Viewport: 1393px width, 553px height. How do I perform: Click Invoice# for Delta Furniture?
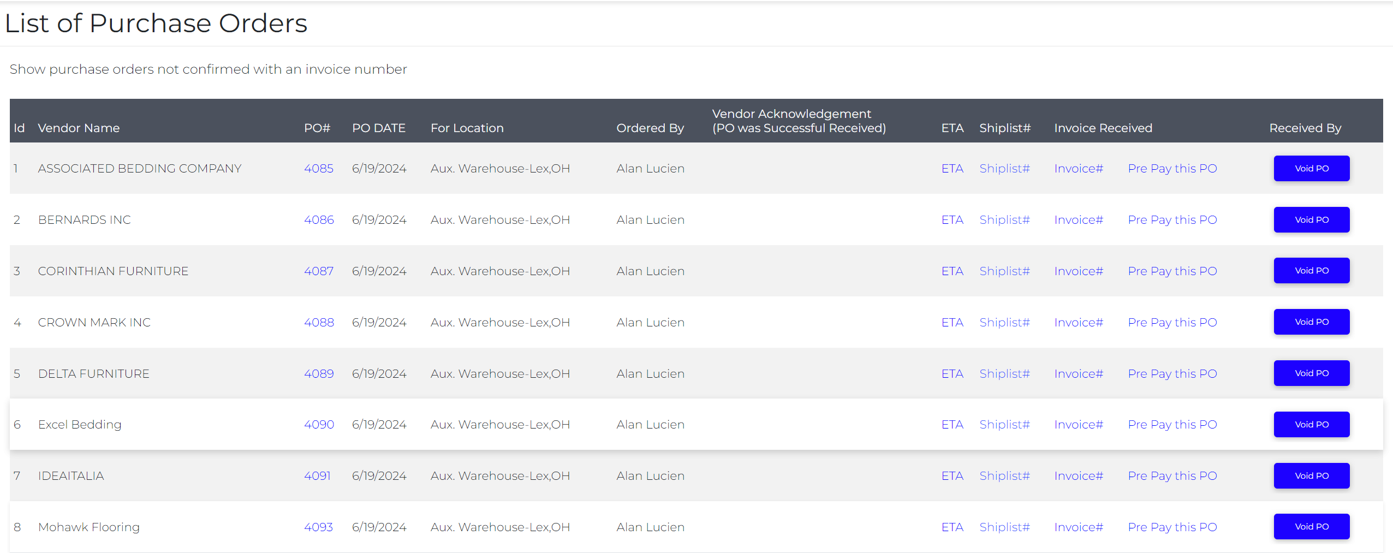[x=1079, y=373]
